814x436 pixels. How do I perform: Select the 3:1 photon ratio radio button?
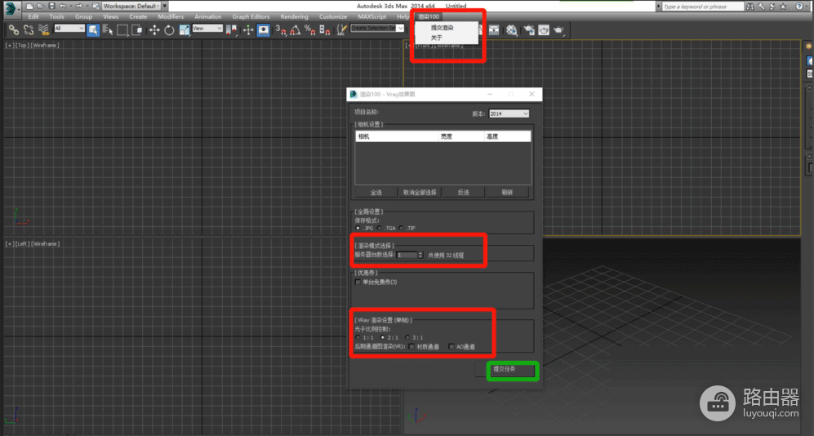(407, 337)
